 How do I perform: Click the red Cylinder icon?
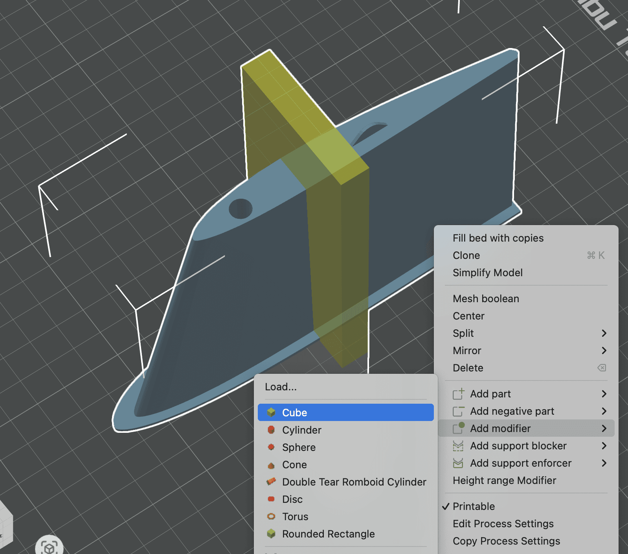(x=271, y=430)
